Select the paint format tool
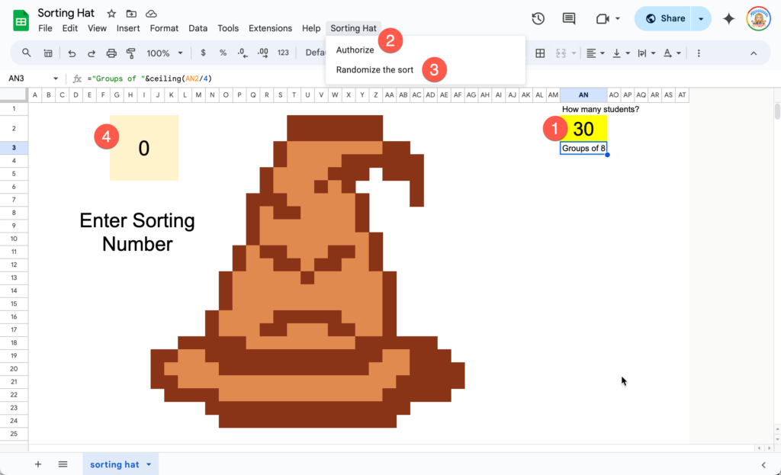This screenshot has height=475, width=781. 131,53
